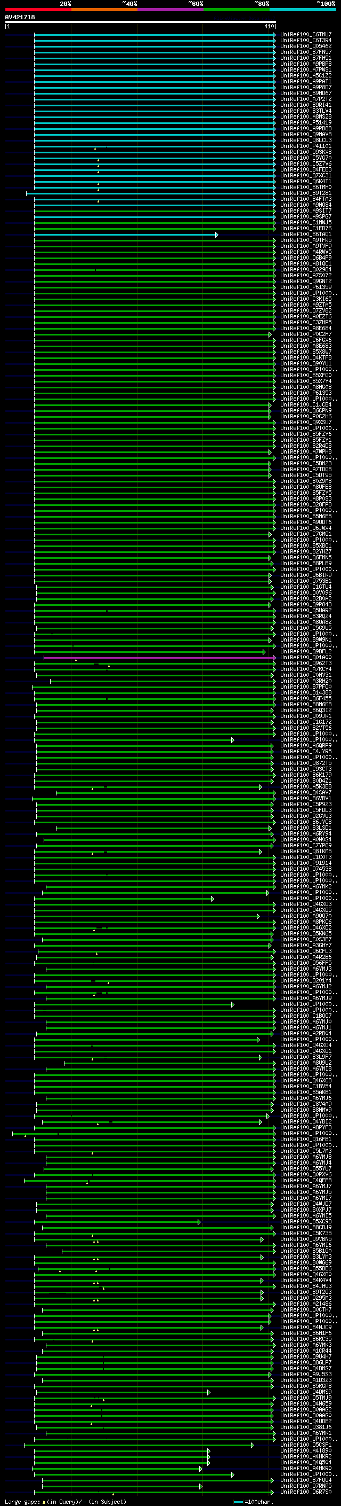Image resolution: width=341 pixels, height=1506 pixels.
Task: Select UniRef100_B9T281 hit name
Action: (x=306, y=193)
